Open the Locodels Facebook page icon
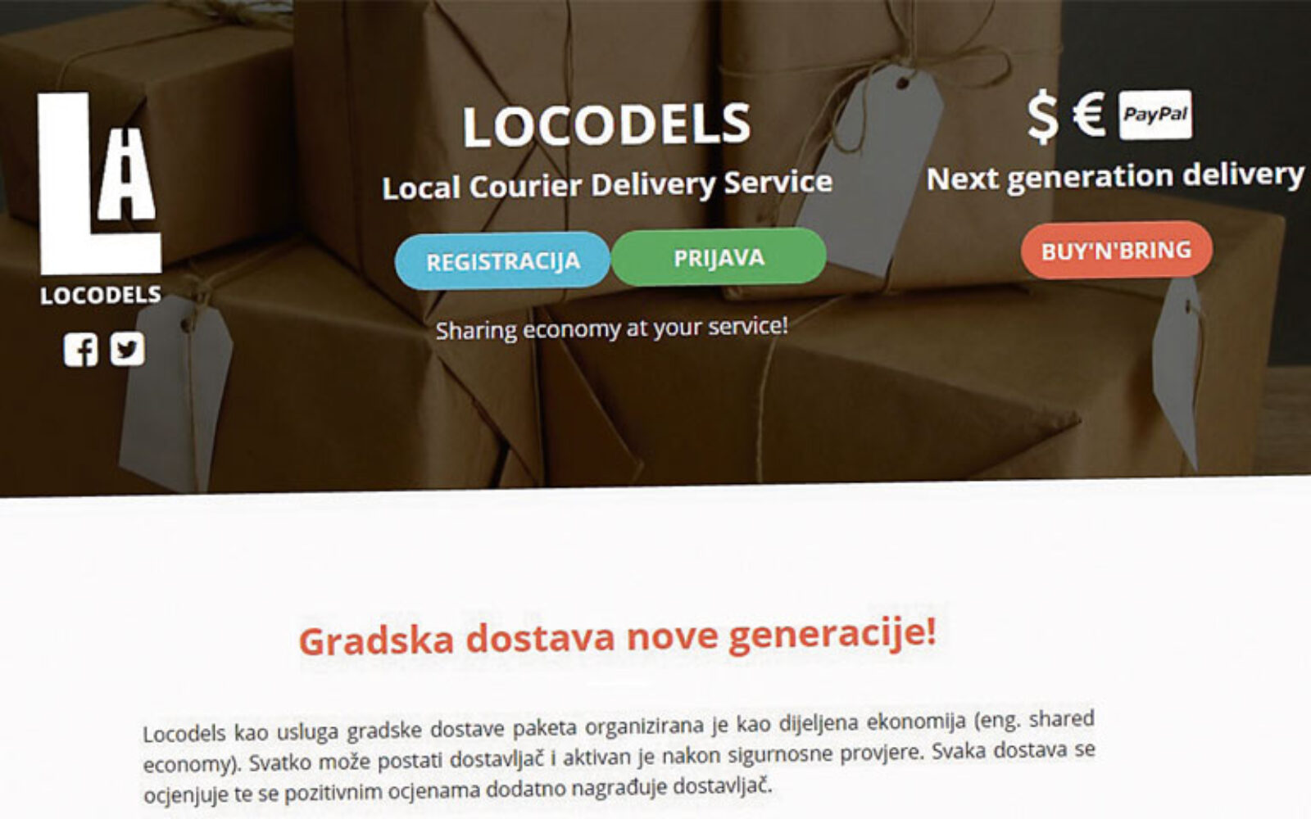 pyautogui.click(x=80, y=350)
